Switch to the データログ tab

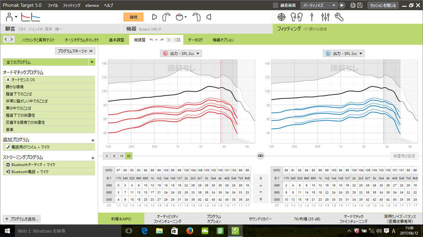(195, 40)
